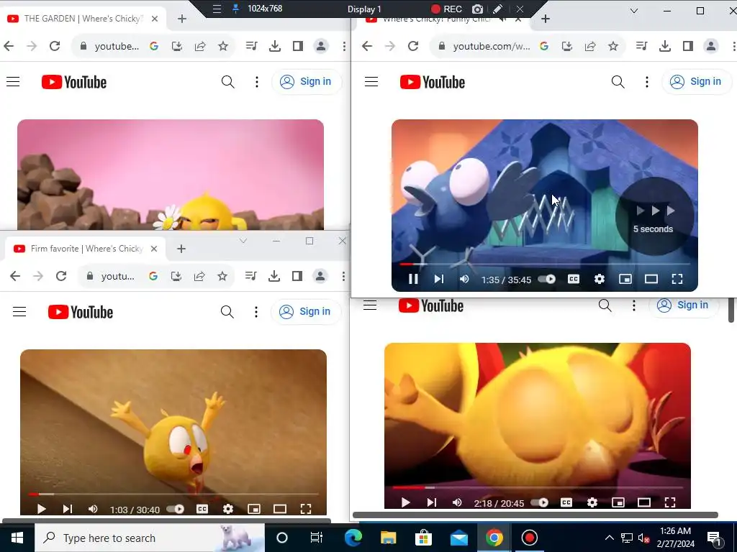
Task: Open settings gear in the 20:45 video player
Action: click(592, 502)
